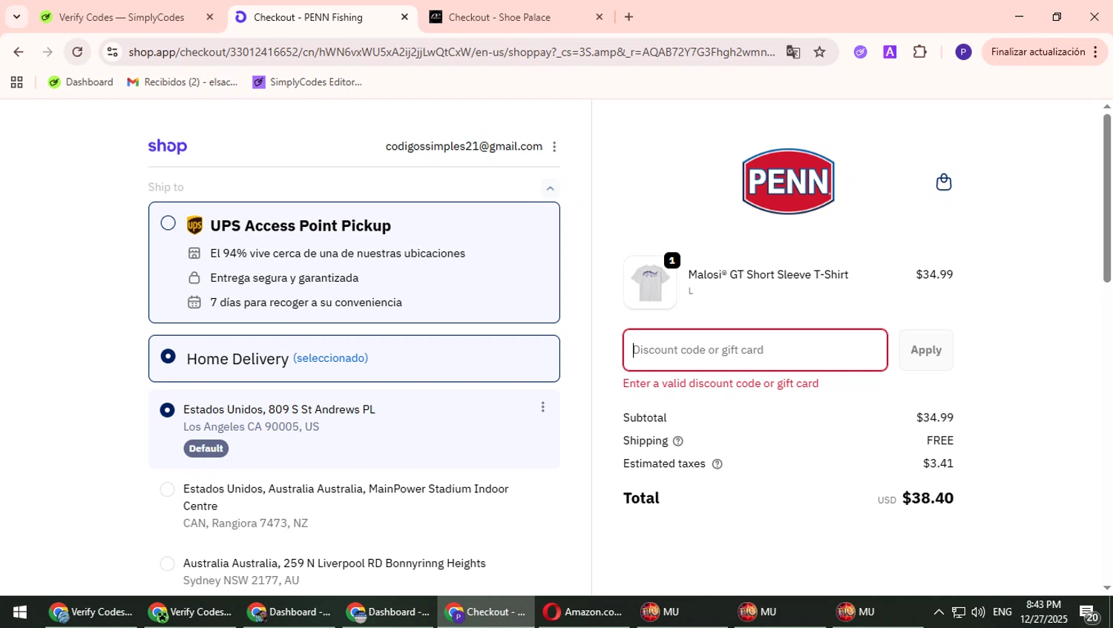Open the second Verify Codes taskbar window
Image resolution: width=1113 pixels, height=628 pixels.
coord(191,612)
